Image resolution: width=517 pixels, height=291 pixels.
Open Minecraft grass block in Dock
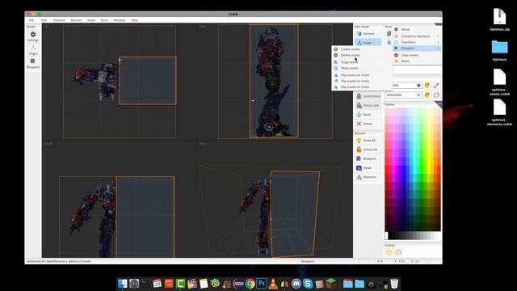(x=331, y=284)
